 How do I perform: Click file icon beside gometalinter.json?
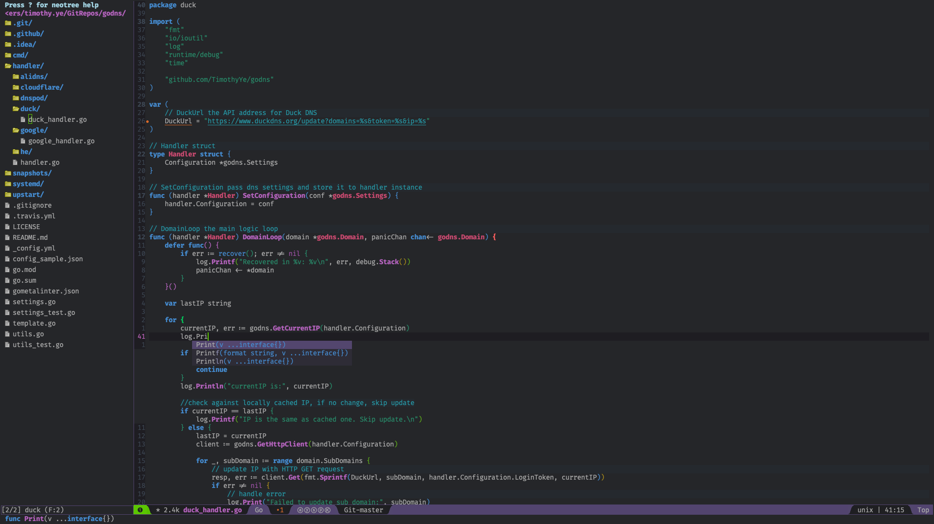pyautogui.click(x=7, y=291)
